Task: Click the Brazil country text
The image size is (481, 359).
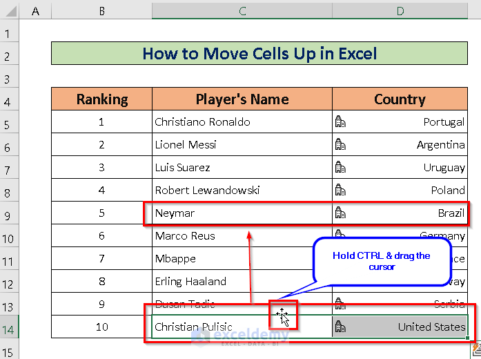Action: click(451, 213)
